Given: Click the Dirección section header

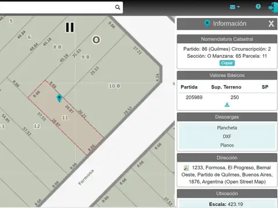Looking at the screenshot, I should (x=227, y=158).
